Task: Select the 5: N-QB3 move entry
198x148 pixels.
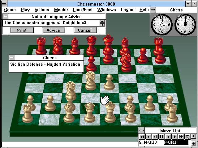Action: pos(148,142)
